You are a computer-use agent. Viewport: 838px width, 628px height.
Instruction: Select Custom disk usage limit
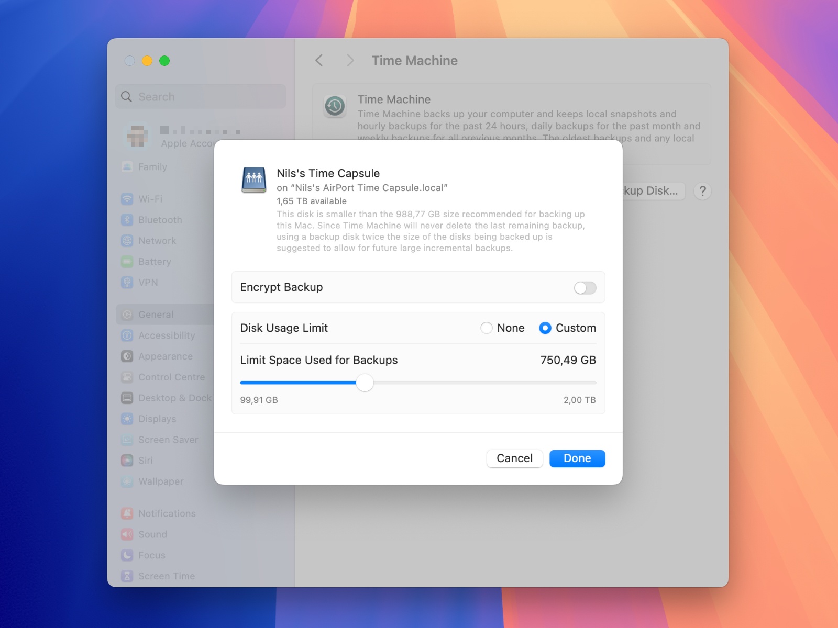click(x=545, y=328)
